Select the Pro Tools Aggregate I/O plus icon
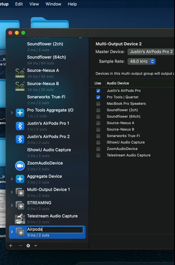The height and width of the screenshot is (265, 175). [20, 113]
